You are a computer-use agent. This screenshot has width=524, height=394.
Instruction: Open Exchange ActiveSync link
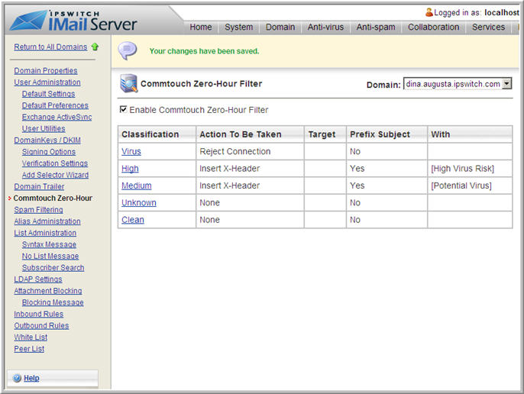click(57, 117)
